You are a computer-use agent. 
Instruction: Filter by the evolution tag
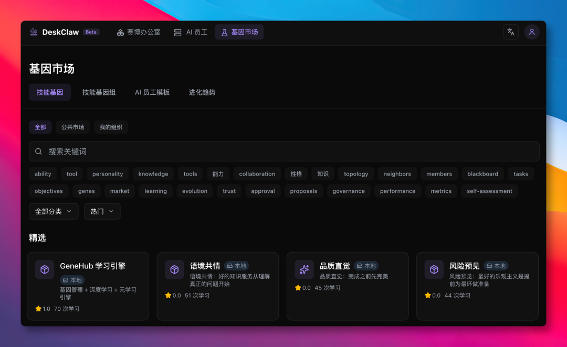[x=195, y=191]
